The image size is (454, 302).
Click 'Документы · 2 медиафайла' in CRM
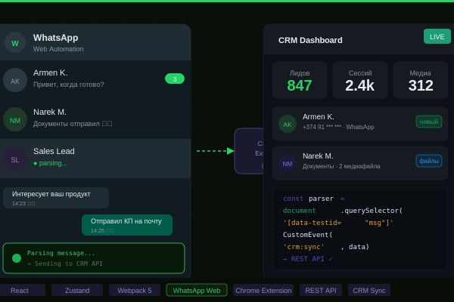(341, 166)
